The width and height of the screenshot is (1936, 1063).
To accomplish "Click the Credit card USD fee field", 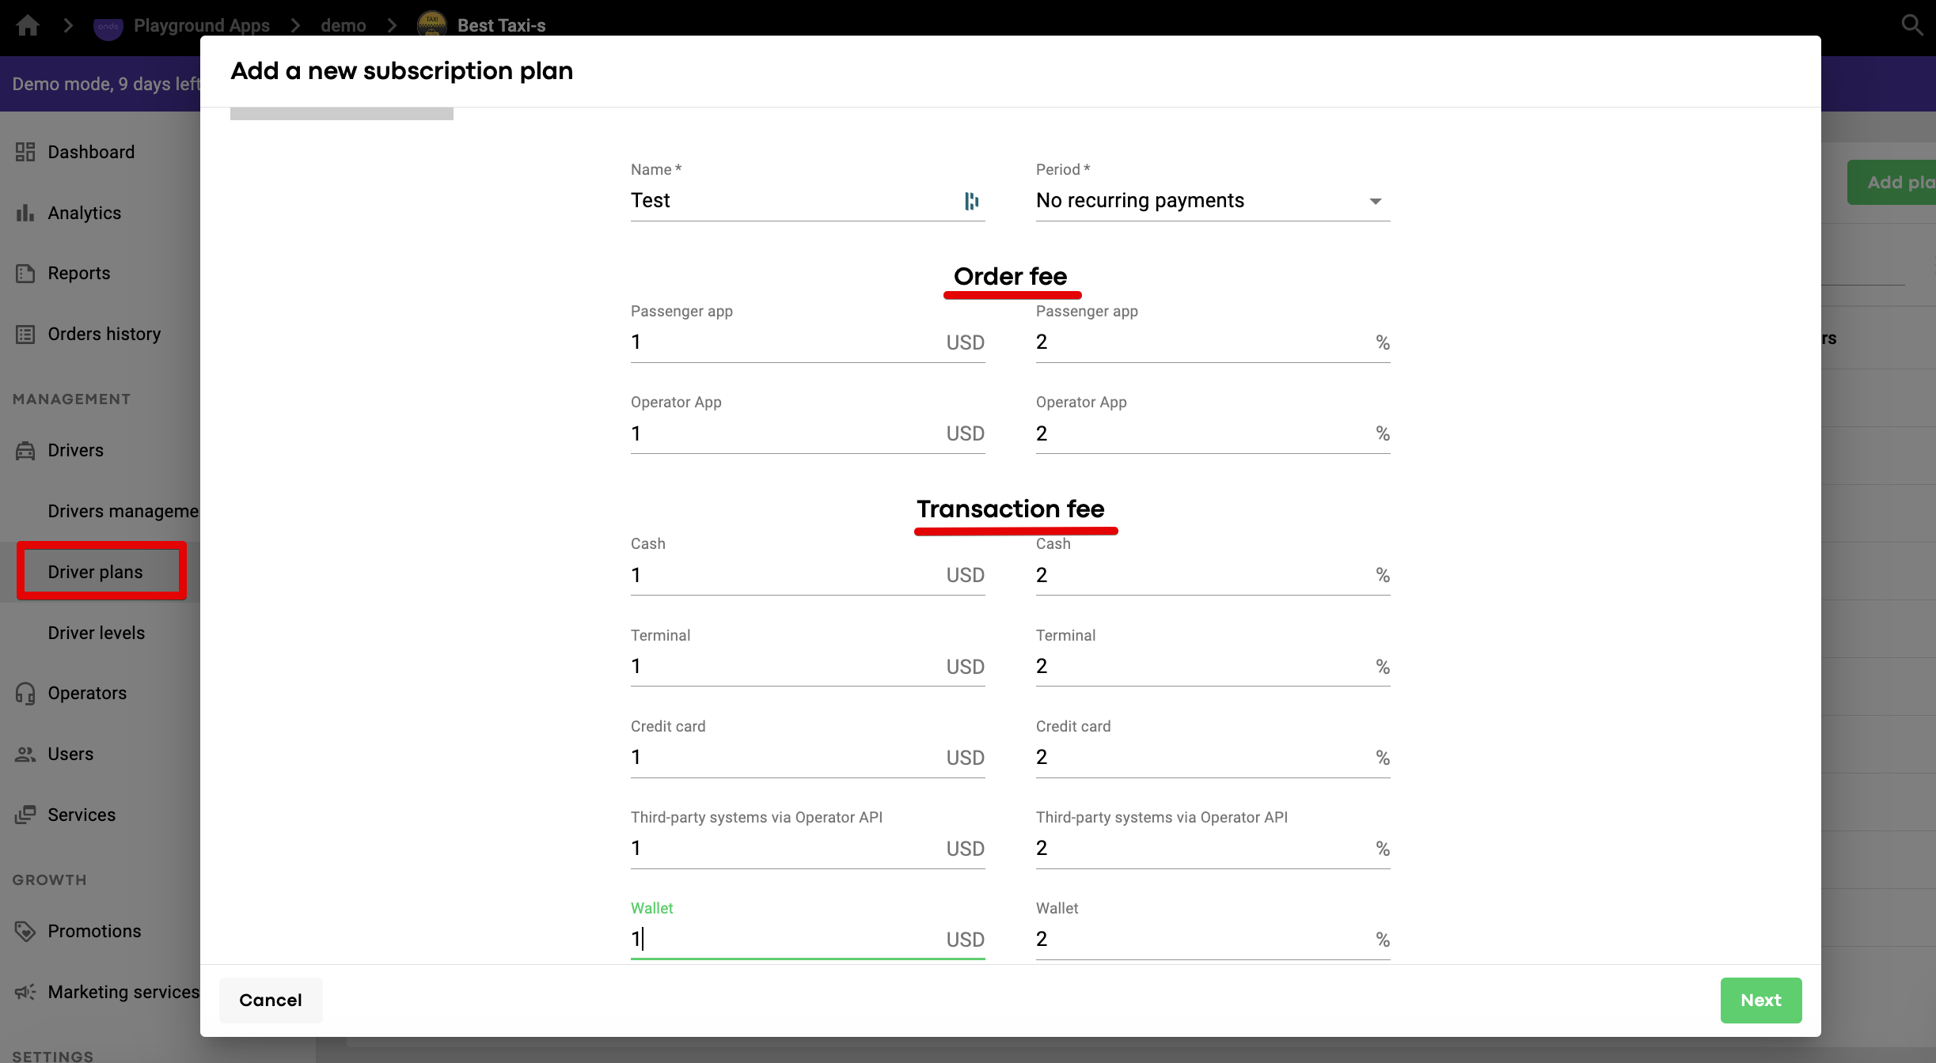I will (784, 757).
